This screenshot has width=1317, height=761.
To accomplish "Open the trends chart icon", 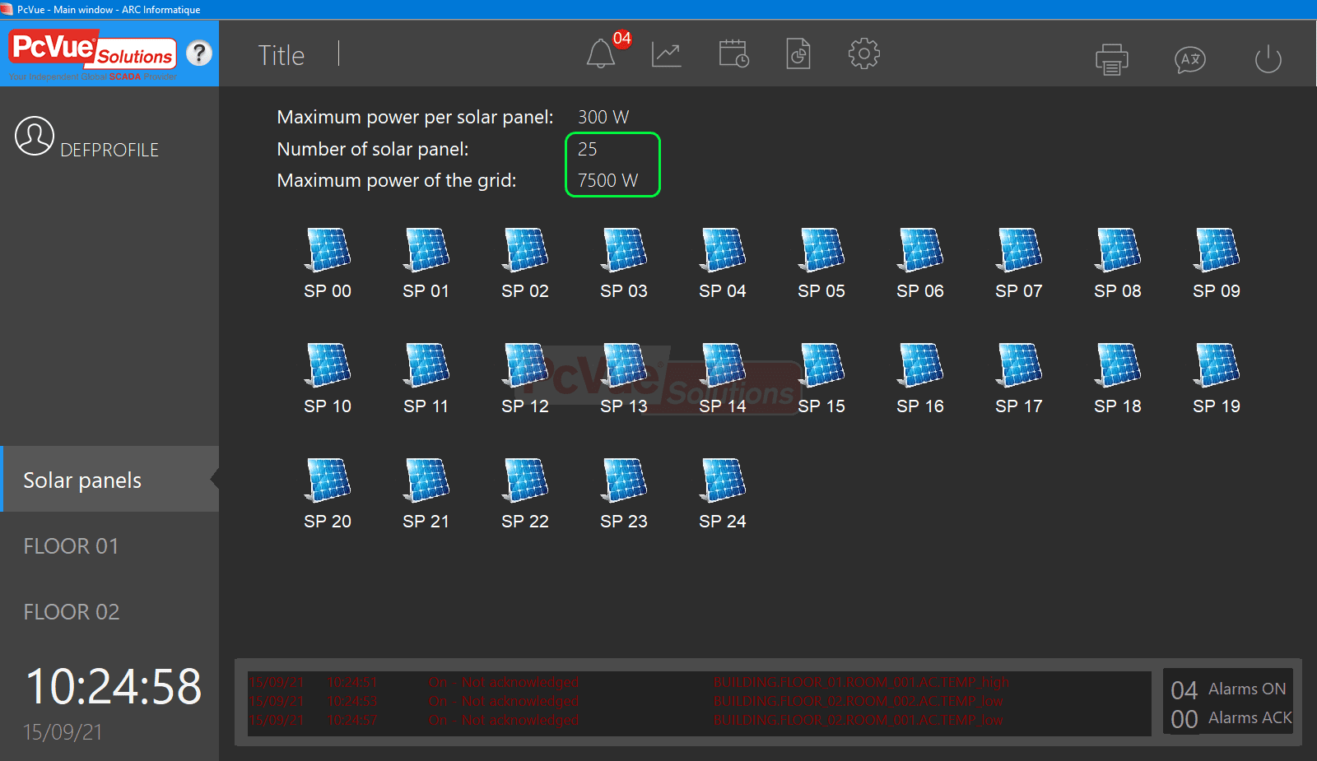I will (x=666, y=55).
